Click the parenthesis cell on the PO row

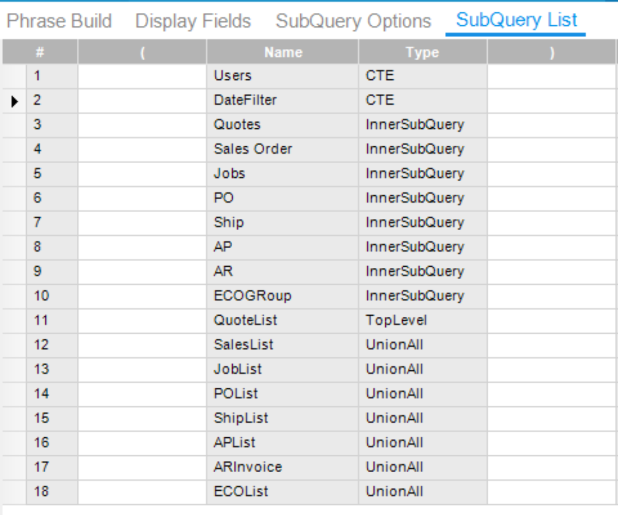[x=141, y=198]
